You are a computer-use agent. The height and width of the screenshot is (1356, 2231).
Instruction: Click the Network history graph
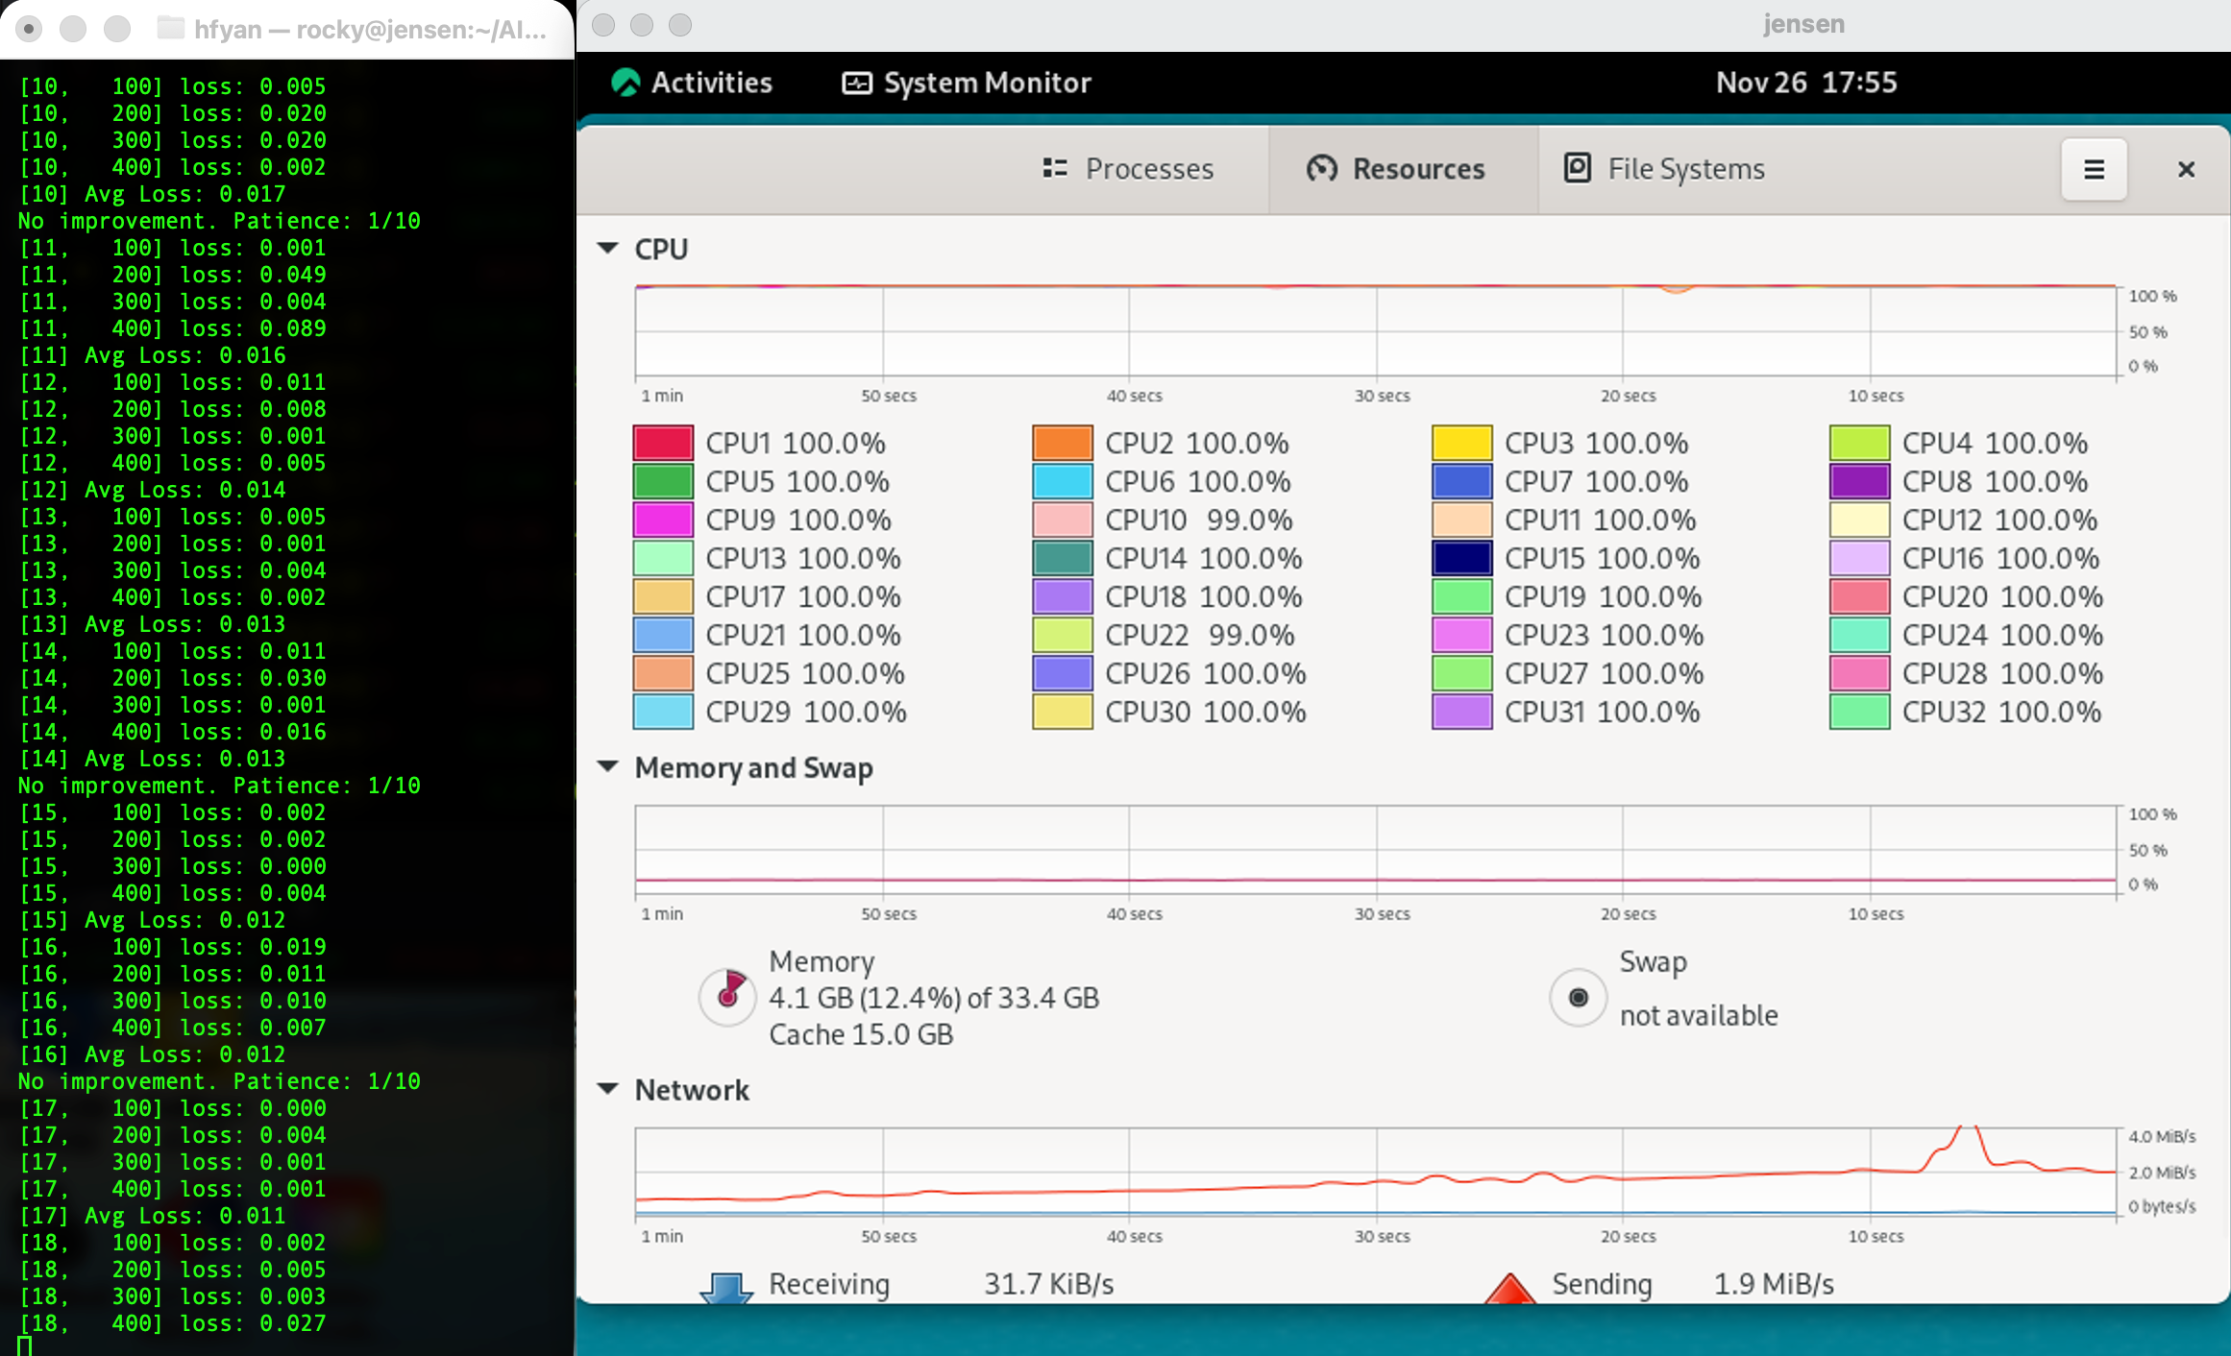[x=1376, y=1172]
